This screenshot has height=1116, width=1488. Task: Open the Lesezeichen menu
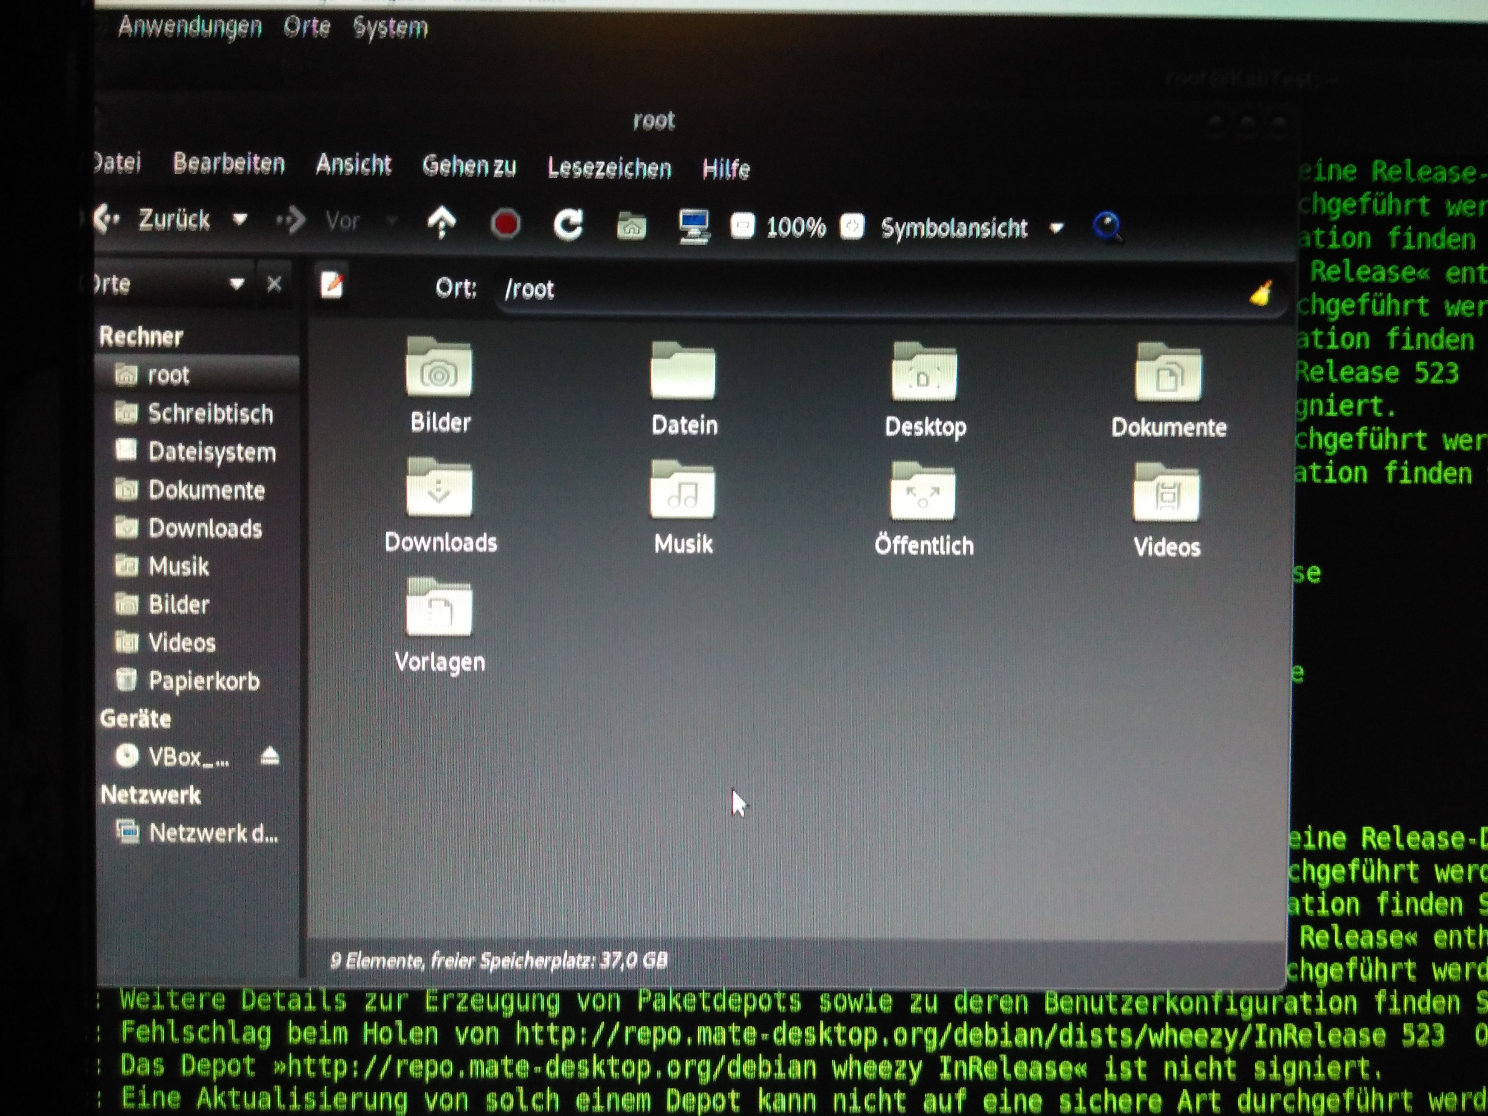609,168
